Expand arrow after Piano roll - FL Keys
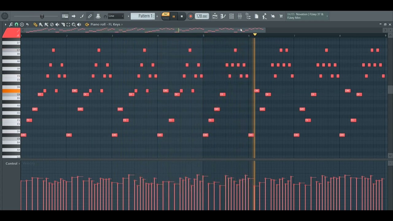Screen dimensions: 393x221 pos(122,24)
